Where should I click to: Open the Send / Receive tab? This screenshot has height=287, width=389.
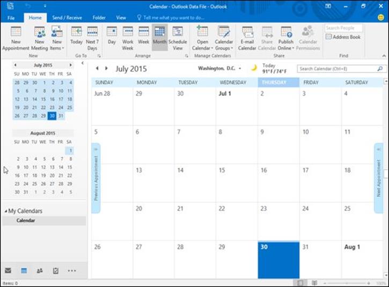(67, 18)
